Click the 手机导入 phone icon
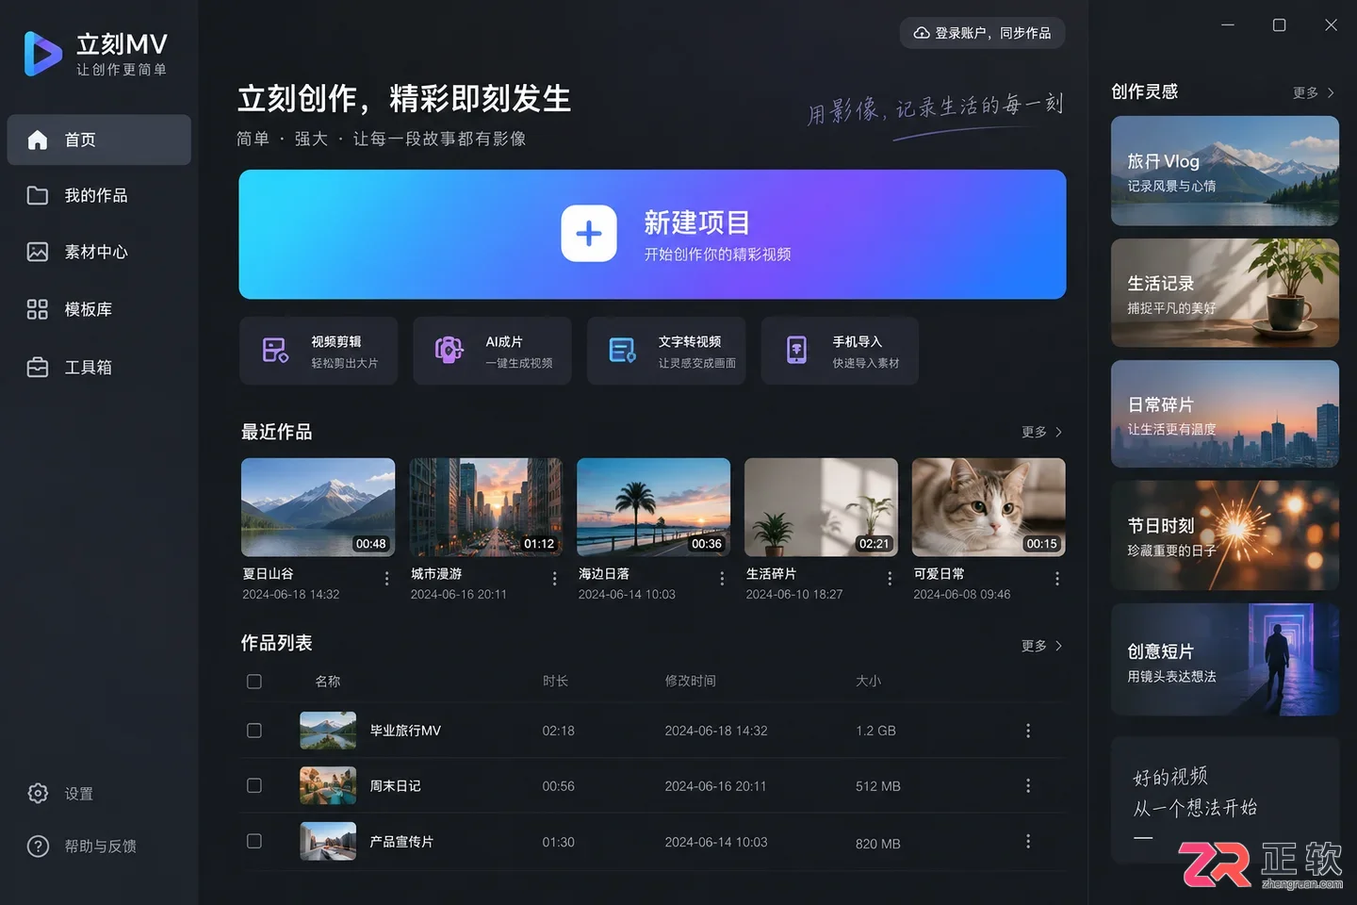Screen dimensions: 1357x905 point(797,351)
